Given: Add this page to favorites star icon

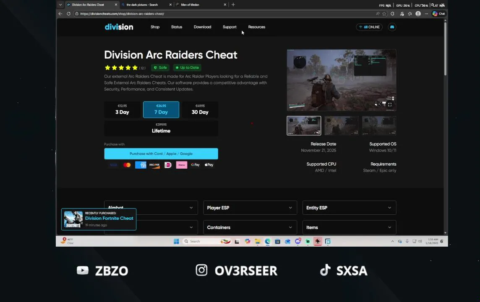Looking at the screenshot, I should [384, 14].
